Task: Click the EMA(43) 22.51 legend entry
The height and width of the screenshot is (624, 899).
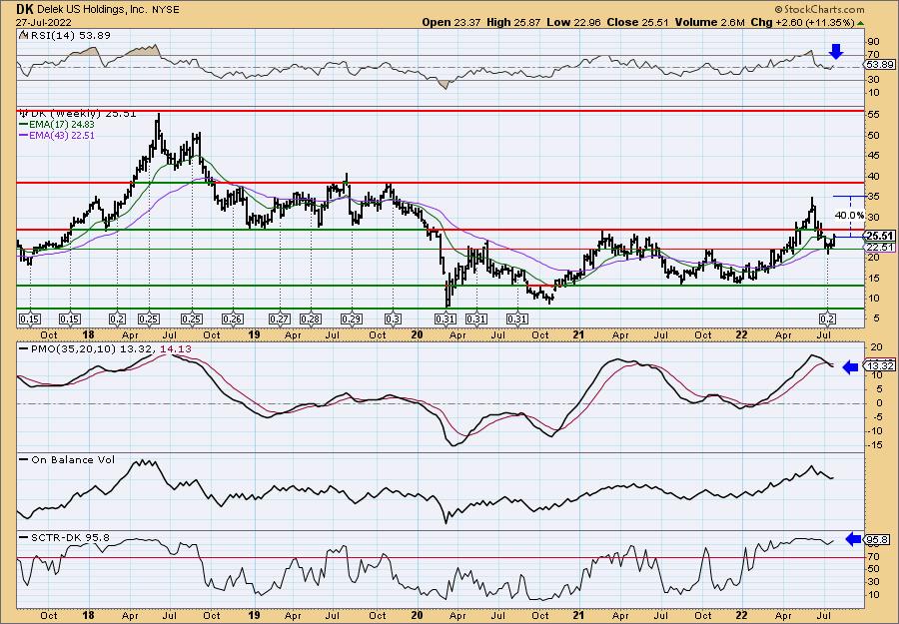Action: pos(57,135)
